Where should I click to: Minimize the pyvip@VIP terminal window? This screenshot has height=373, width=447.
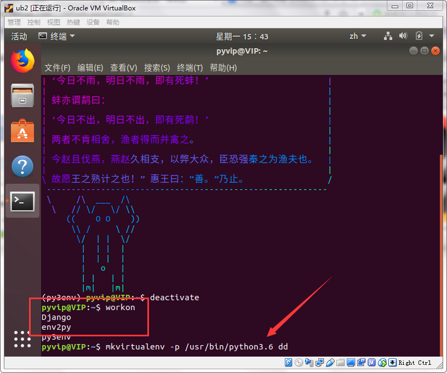[414, 51]
